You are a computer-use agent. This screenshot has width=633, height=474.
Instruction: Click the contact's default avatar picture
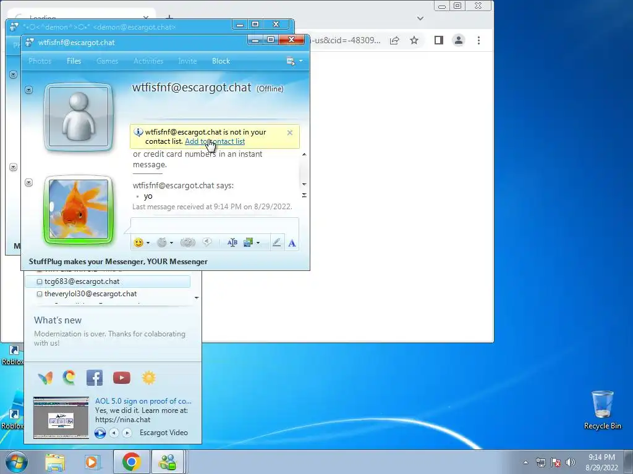pos(79,117)
